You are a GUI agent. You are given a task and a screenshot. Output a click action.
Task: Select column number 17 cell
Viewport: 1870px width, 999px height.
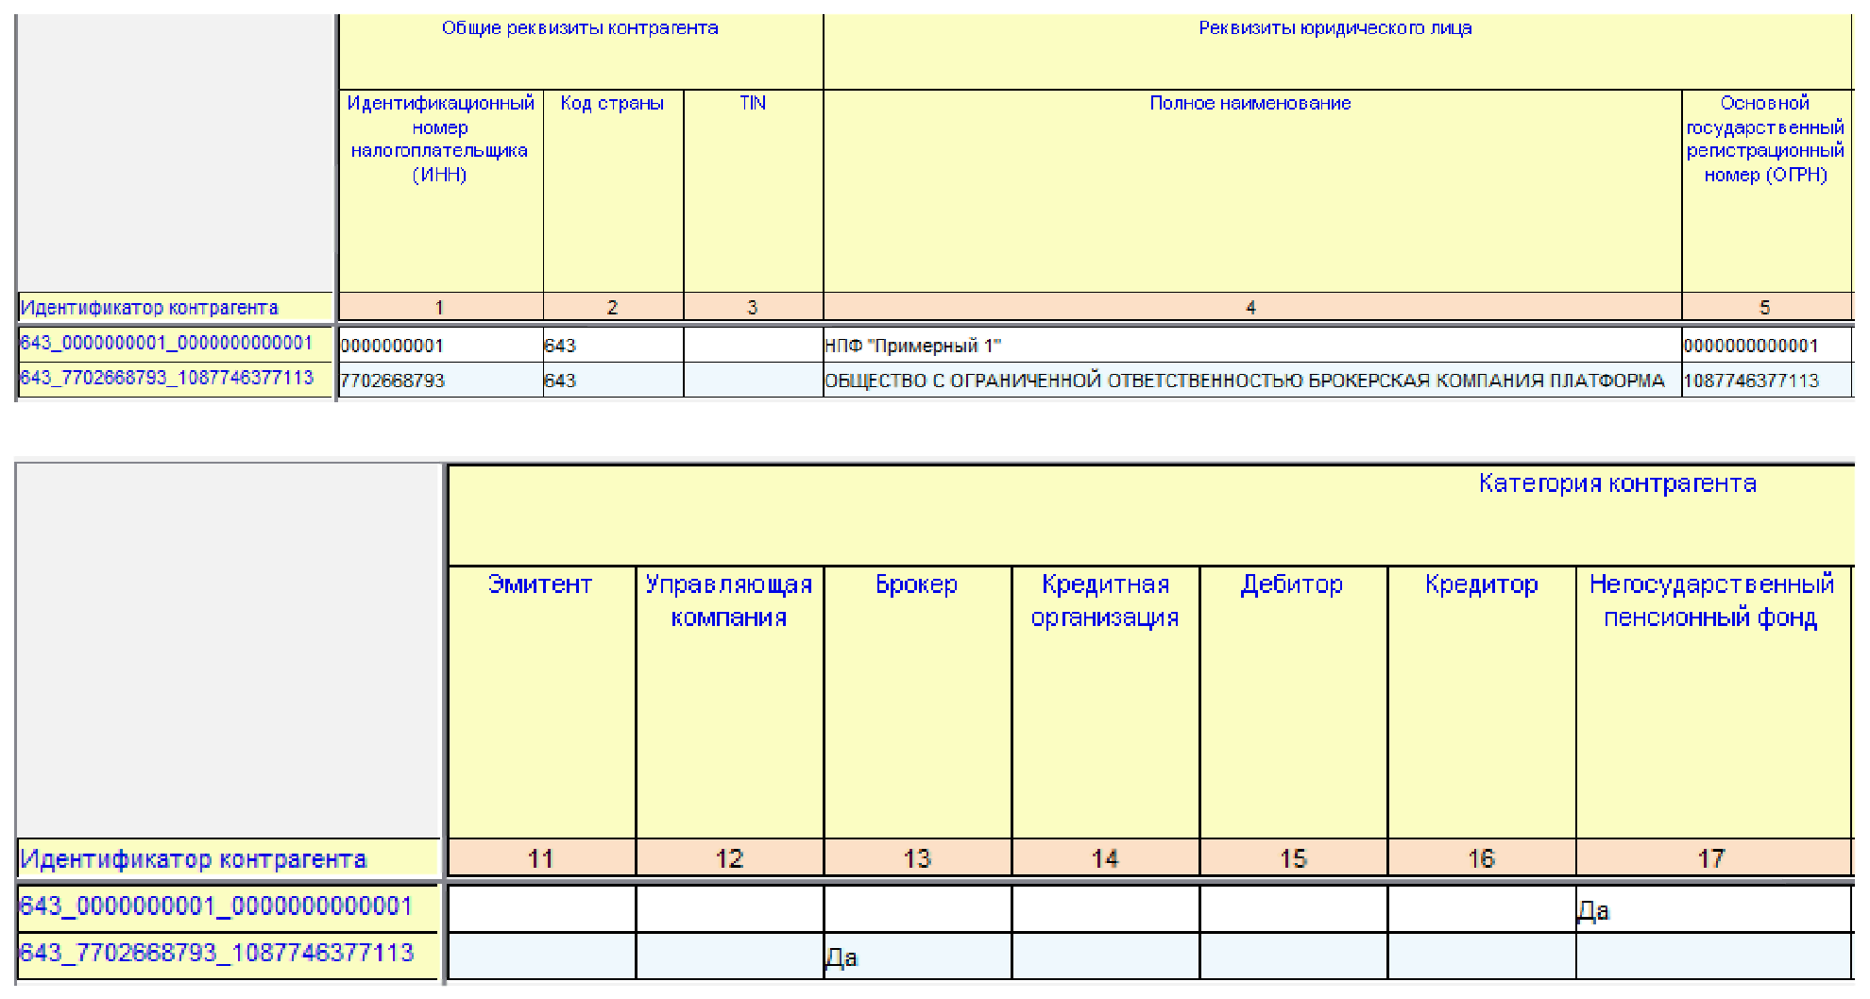pyautogui.click(x=1713, y=857)
